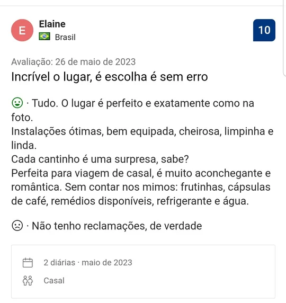Click the Brazil flag icon
Image resolution: width=286 pixels, height=303 pixels.
(x=44, y=37)
